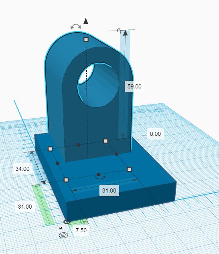The width and height of the screenshot is (219, 254).
Task: Edit the highlighted 31.00 width value
Action: pos(109,190)
